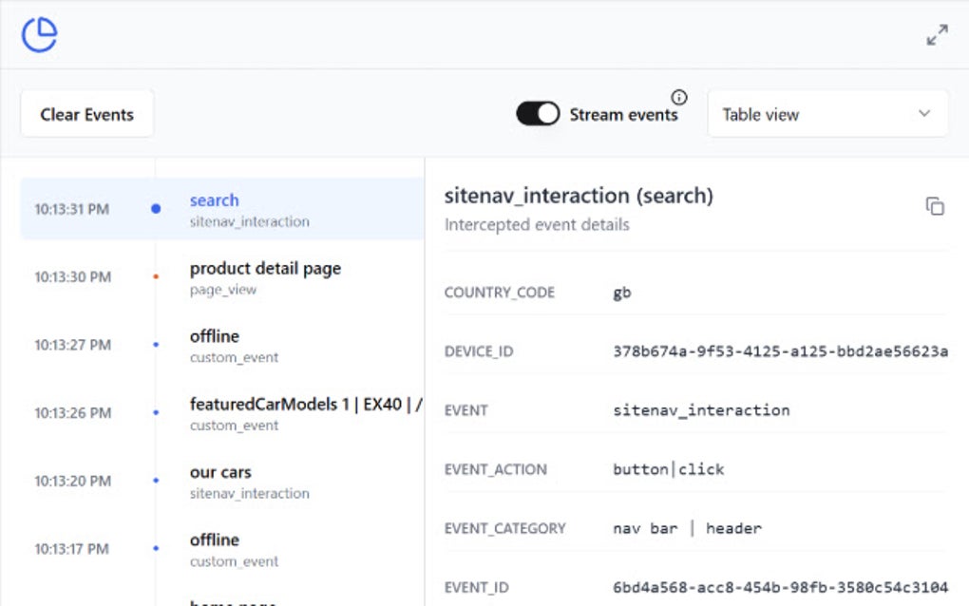
Task: Click the chevron on the view selector
Action: (923, 113)
